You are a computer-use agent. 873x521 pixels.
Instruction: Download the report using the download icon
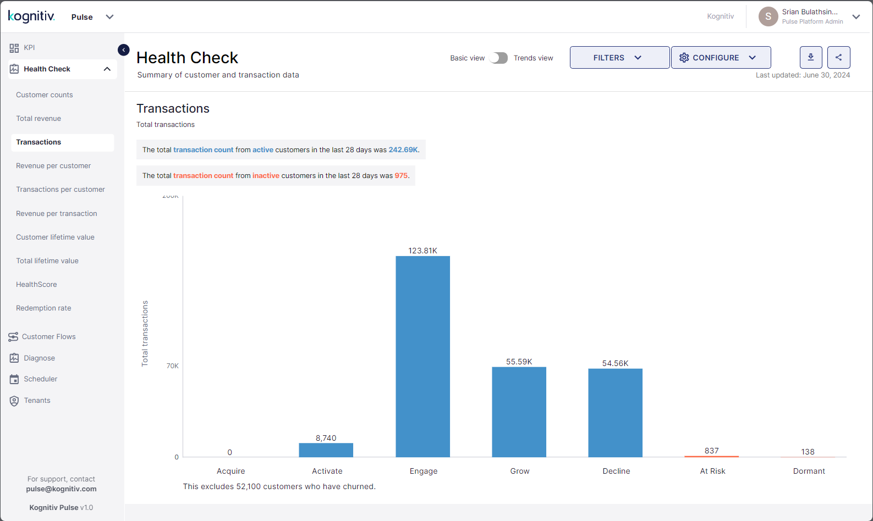coord(811,57)
